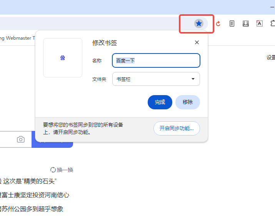
Task: Open the headline about 富士康坚定投资河南信心
Action: (35, 195)
